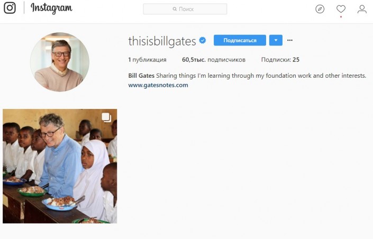The height and width of the screenshot is (239, 373).
Task: Open the school lunch post thumbnail
Action: point(60,166)
